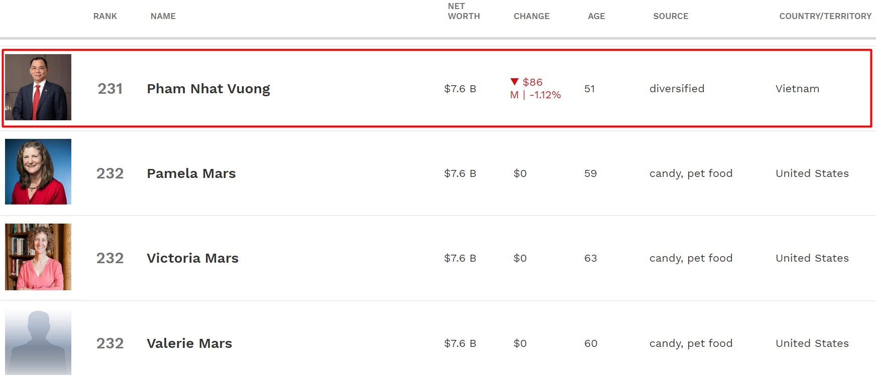The width and height of the screenshot is (876, 385).
Task: Click the red down-arrow change indicator
Action: [514, 82]
